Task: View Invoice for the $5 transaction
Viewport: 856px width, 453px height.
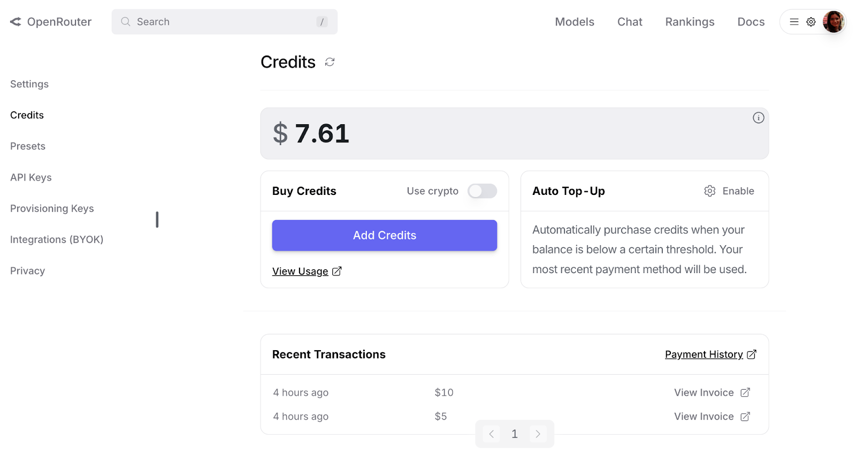Action: (x=704, y=417)
